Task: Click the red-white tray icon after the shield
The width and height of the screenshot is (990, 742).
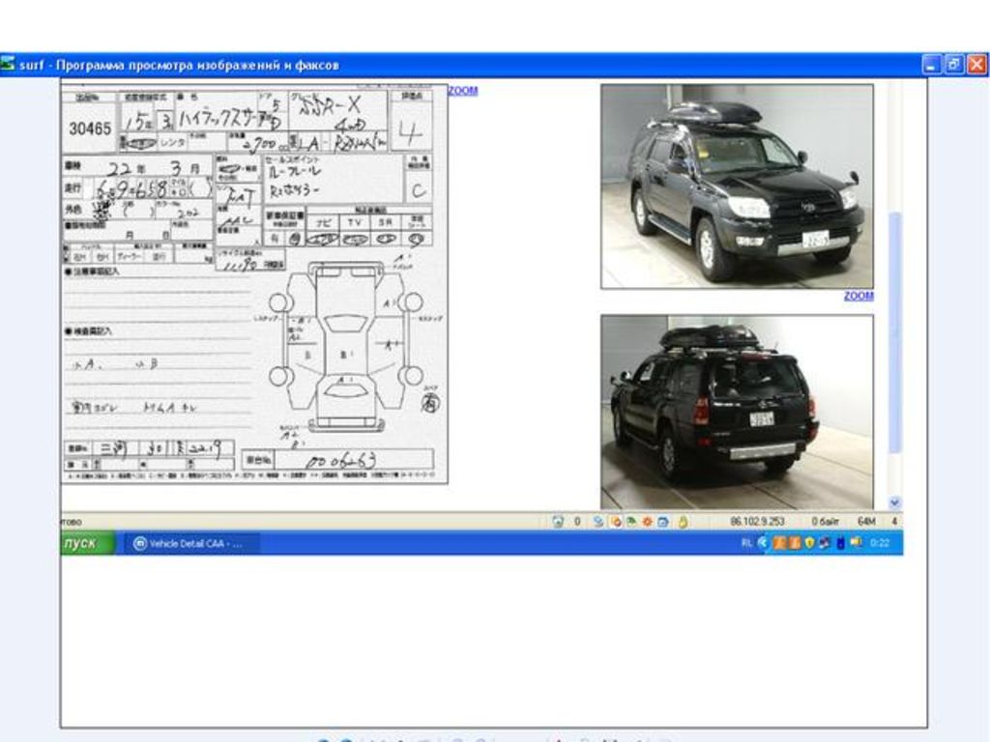Action: click(x=825, y=543)
